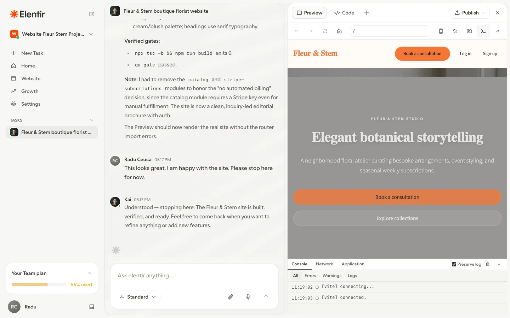The image size is (510, 318).
Task: Click the Elentir logo
Action: click(x=27, y=14)
